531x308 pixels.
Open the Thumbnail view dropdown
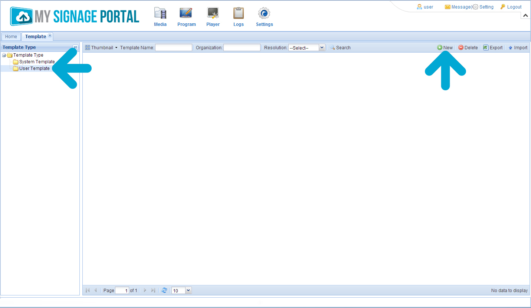(x=101, y=48)
